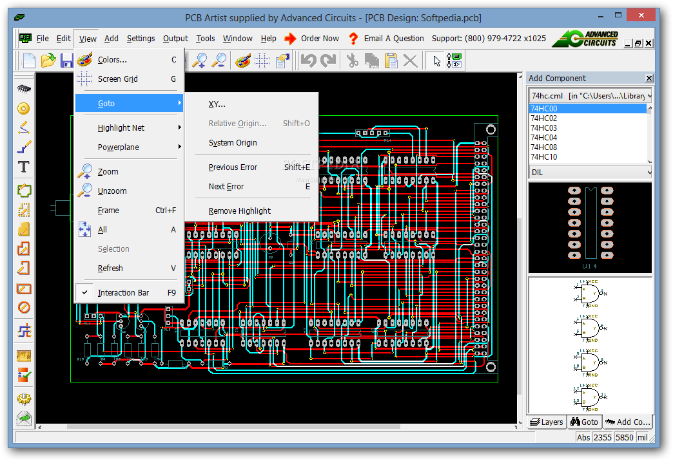Select the Add Component chip tool
The image size is (673, 461).
click(x=24, y=89)
